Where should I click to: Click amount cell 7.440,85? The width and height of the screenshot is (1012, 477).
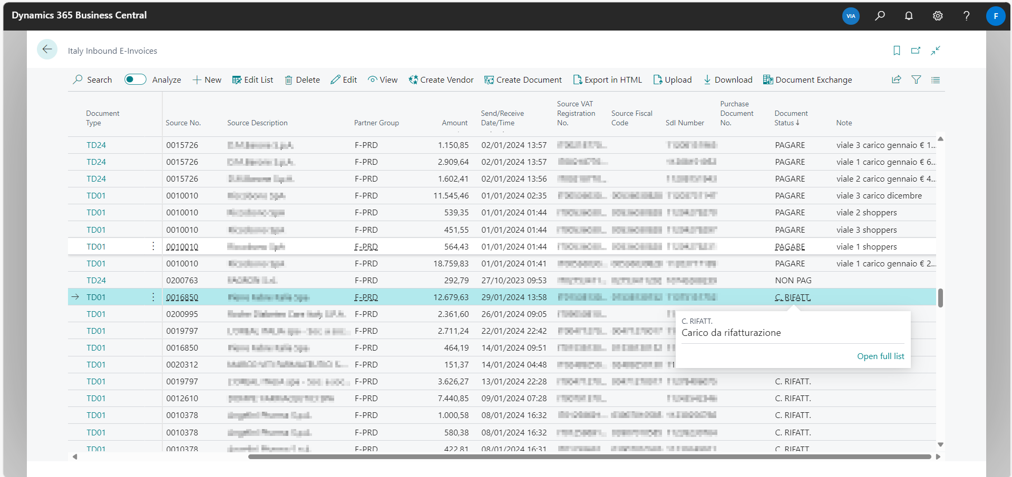pyautogui.click(x=453, y=398)
